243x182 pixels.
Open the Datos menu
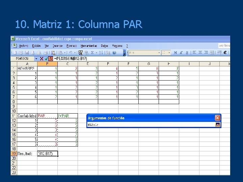pos(104,46)
